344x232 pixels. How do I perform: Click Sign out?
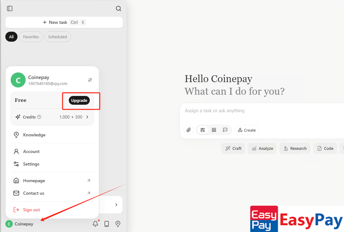(31, 210)
